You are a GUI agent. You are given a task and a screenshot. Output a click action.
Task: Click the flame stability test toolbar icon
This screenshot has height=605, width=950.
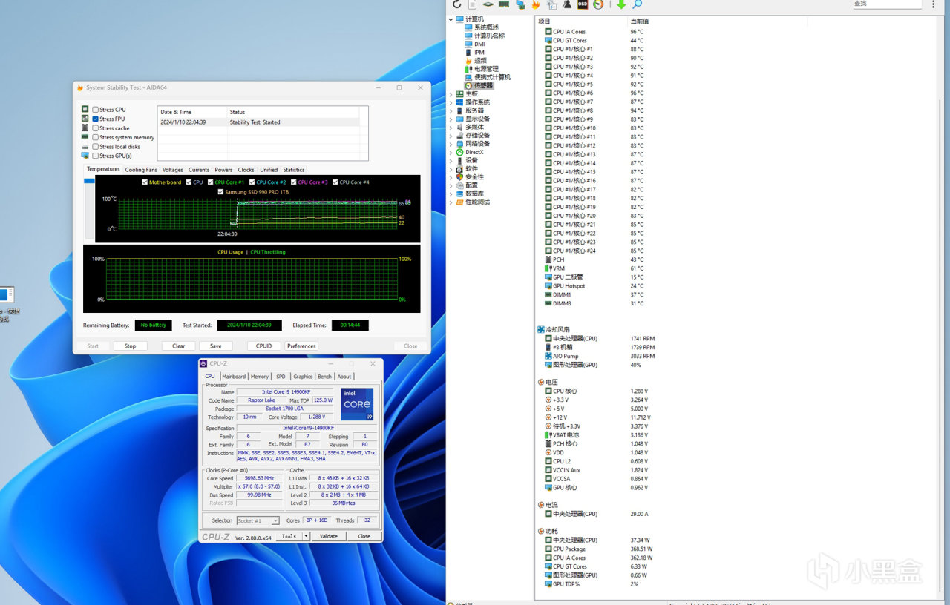(x=535, y=4)
